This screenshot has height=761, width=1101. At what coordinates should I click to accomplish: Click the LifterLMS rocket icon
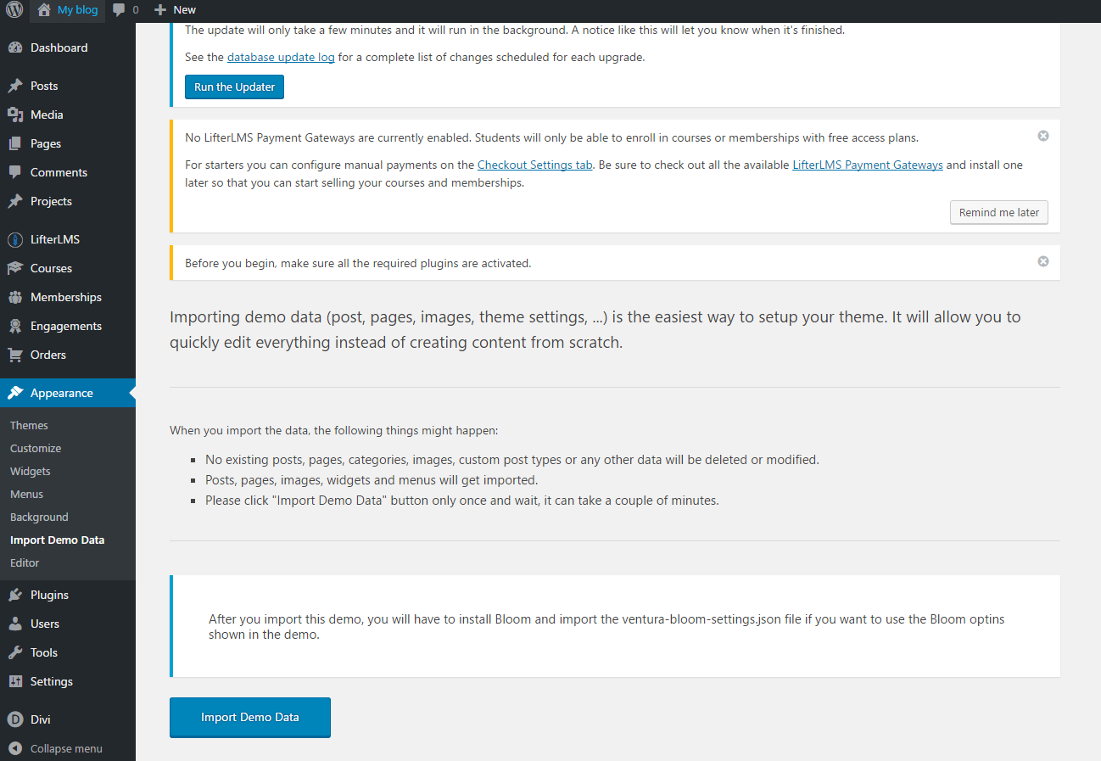[15, 239]
